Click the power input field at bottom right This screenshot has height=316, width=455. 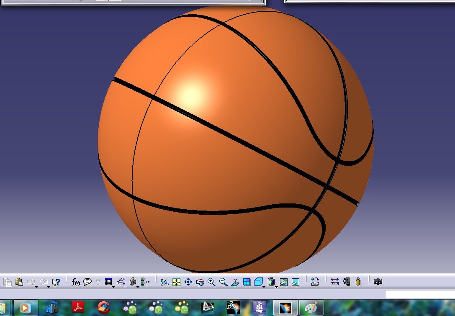click(420, 294)
